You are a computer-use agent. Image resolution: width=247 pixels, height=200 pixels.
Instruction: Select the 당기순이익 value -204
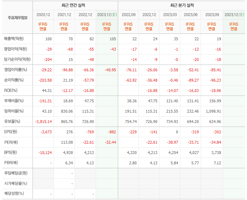[x=48, y=60]
